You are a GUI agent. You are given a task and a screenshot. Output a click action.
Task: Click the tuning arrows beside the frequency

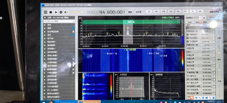130,12
